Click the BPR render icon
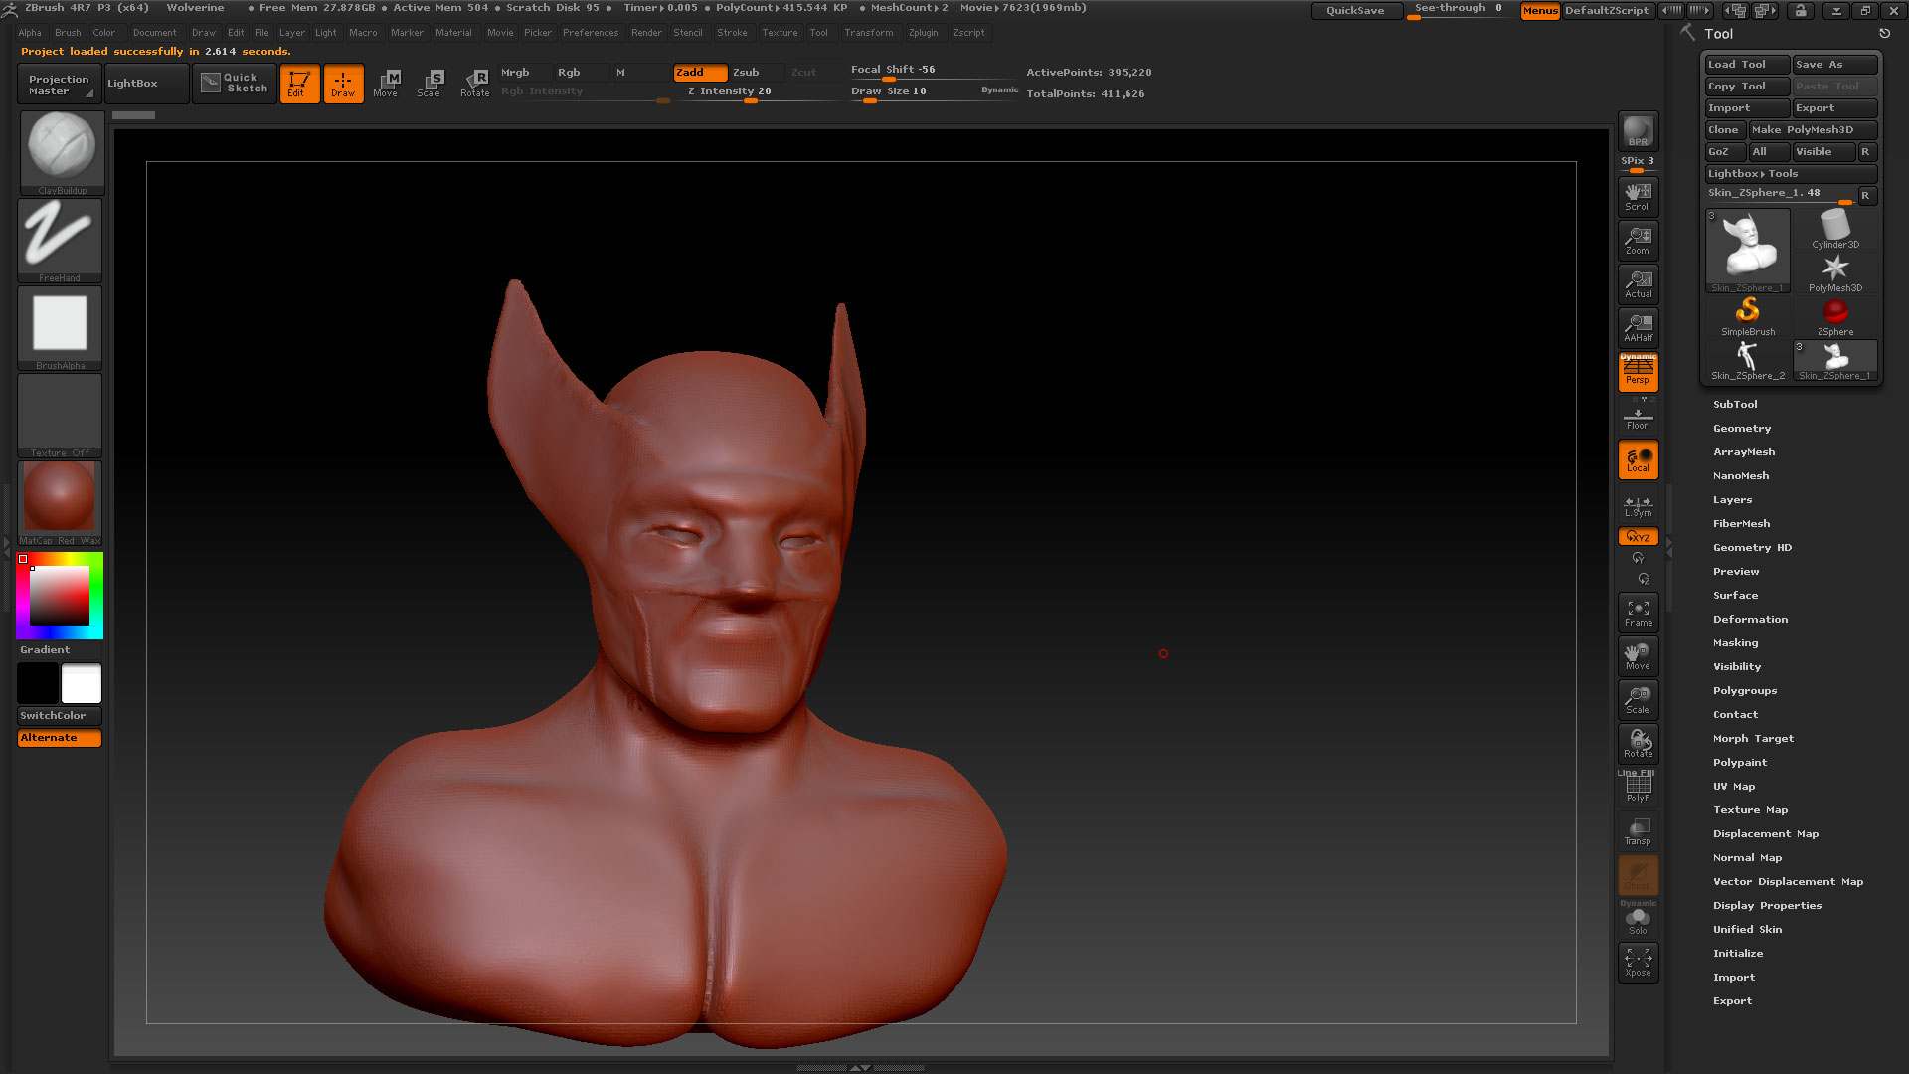This screenshot has width=1909, height=1074. tap(1638, 131)
